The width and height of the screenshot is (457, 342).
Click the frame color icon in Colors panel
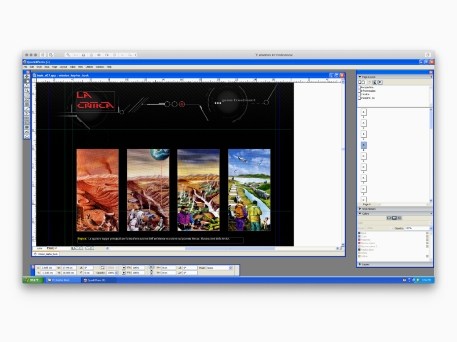coord(389,218)
